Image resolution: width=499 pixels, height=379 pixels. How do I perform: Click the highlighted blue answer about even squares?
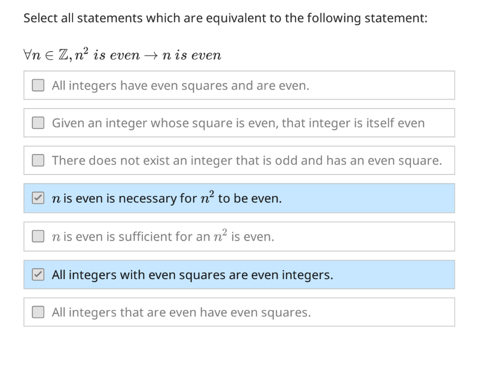pyautogui.click(x=239, y=274)
